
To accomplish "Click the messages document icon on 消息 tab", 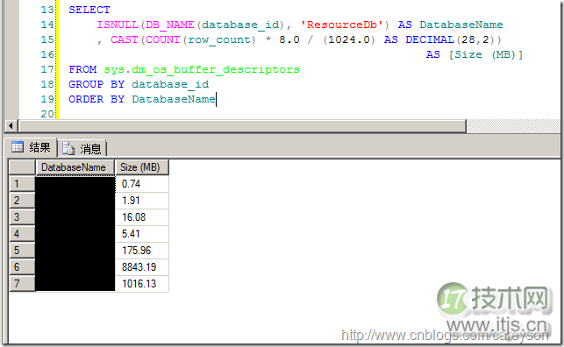I will click(68, 148).
